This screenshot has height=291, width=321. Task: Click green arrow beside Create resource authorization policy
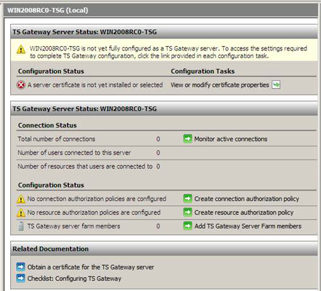pyautogui.click(x=187, y=212)
